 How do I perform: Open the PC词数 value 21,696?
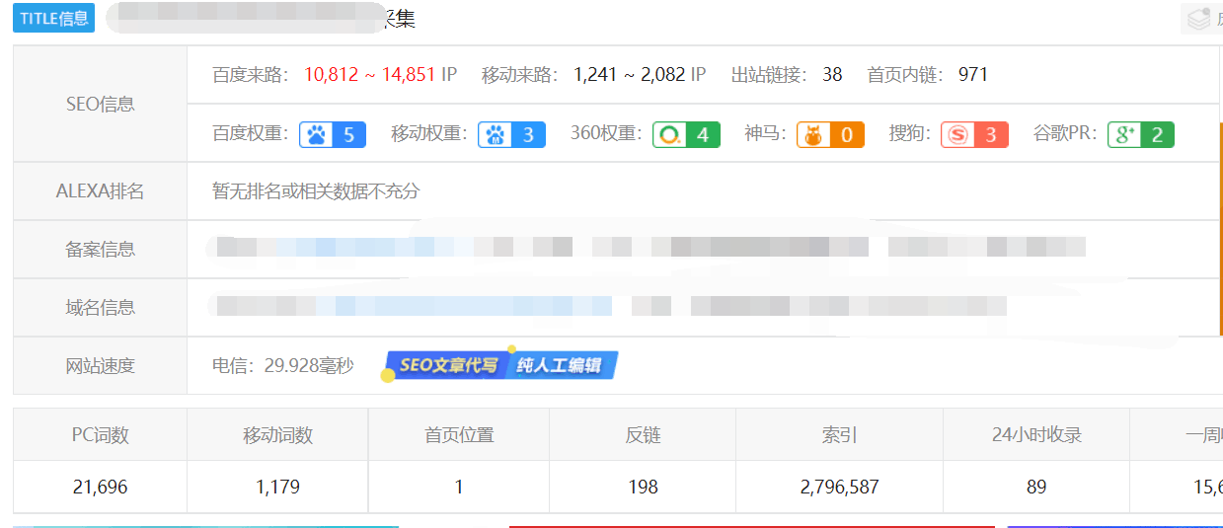click(x=100, y=487)
